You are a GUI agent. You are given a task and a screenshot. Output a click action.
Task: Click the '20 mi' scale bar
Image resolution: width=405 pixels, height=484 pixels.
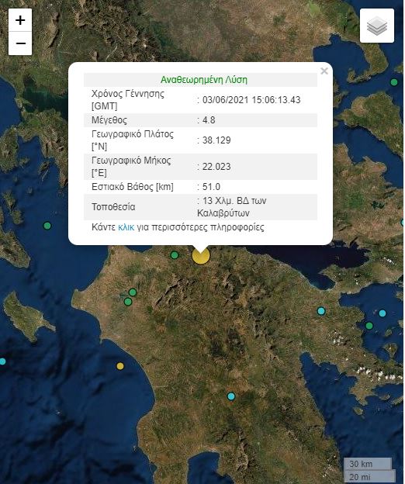click(x=369, y=477)
